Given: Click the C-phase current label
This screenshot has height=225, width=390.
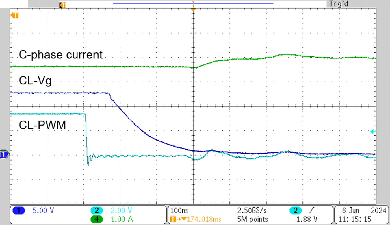Looking at the screenshot, I should [61, 55].
